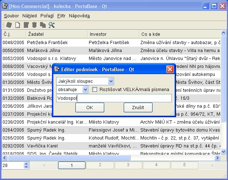Click the Edit row toolbar icon

click(26, 25)
